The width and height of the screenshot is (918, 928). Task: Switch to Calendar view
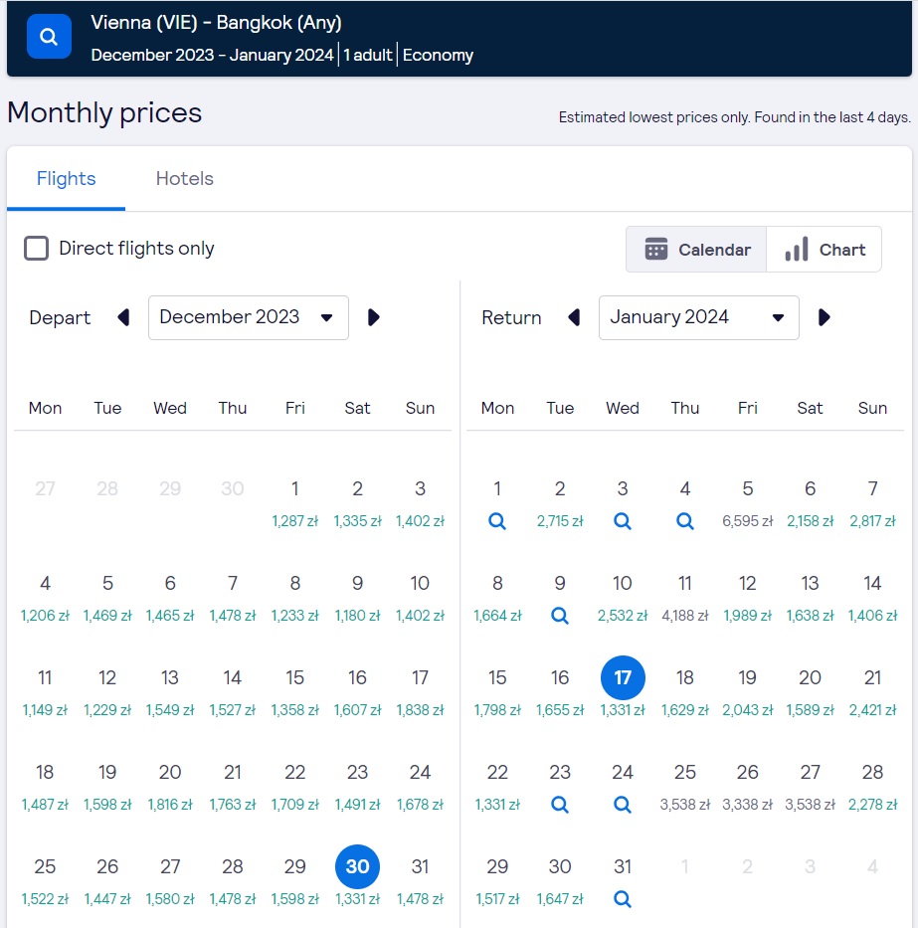(696, 250)
